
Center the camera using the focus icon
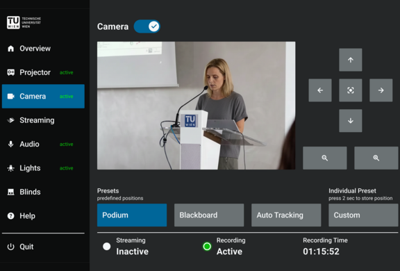click(351, 90)
